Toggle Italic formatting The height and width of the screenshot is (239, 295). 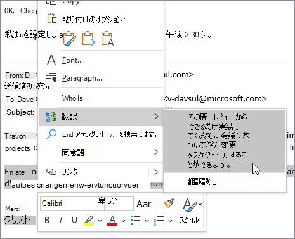click(x=61, y=221)
